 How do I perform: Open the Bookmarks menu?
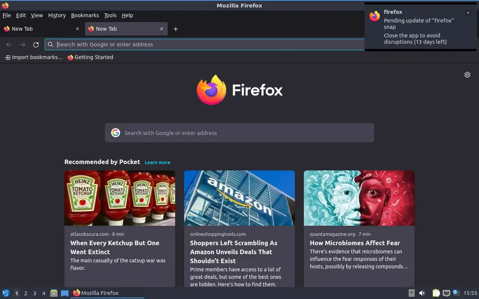click(x=85, y=15)
